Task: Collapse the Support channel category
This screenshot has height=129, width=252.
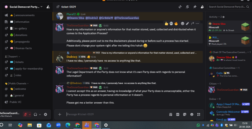Action: point(13,56)
